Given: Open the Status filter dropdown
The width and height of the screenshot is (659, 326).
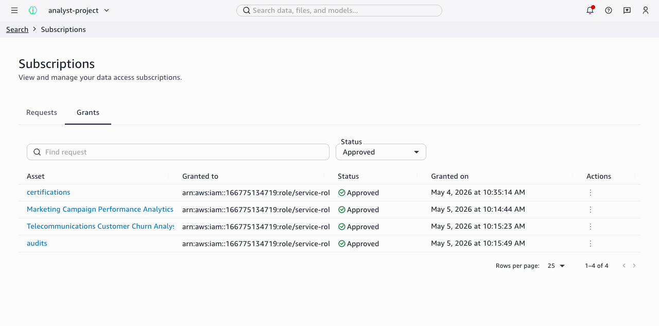Looking at the screenshot, I should 381,152.
